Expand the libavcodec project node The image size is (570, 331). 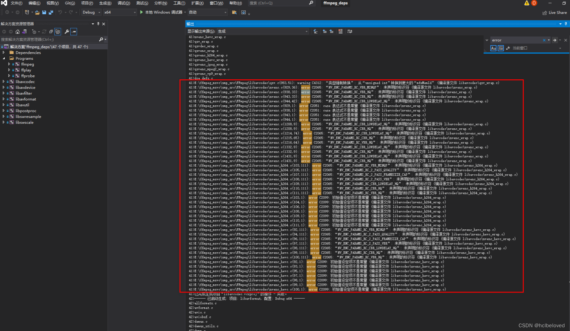tap(3, 81)
